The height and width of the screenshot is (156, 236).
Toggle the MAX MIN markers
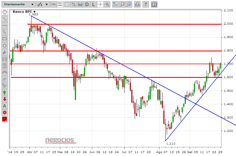60,4
